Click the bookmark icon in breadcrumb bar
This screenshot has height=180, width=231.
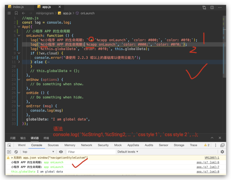click(x=16, y=13)
